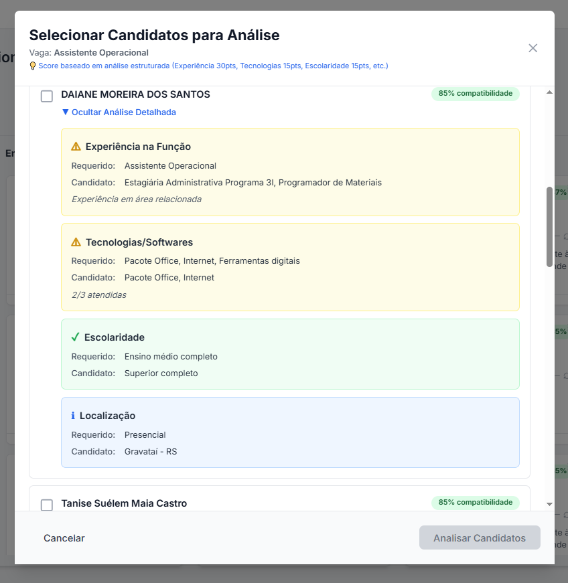Collapse details via Ocultar Análise Detalhada

pos(123,112)
